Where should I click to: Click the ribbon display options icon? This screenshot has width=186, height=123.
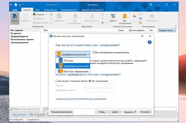click(x=151, y=5)
